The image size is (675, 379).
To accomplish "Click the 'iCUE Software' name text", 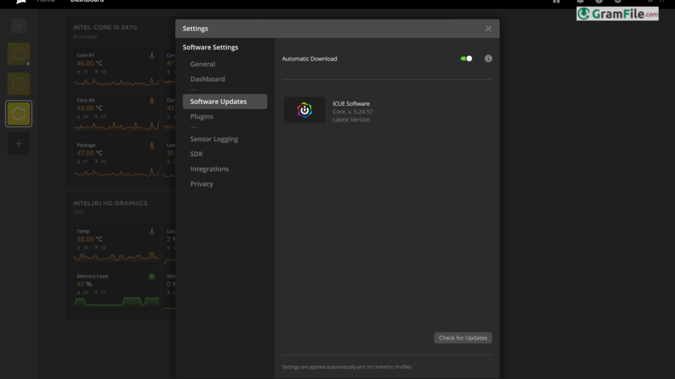I will click(351, 103).
